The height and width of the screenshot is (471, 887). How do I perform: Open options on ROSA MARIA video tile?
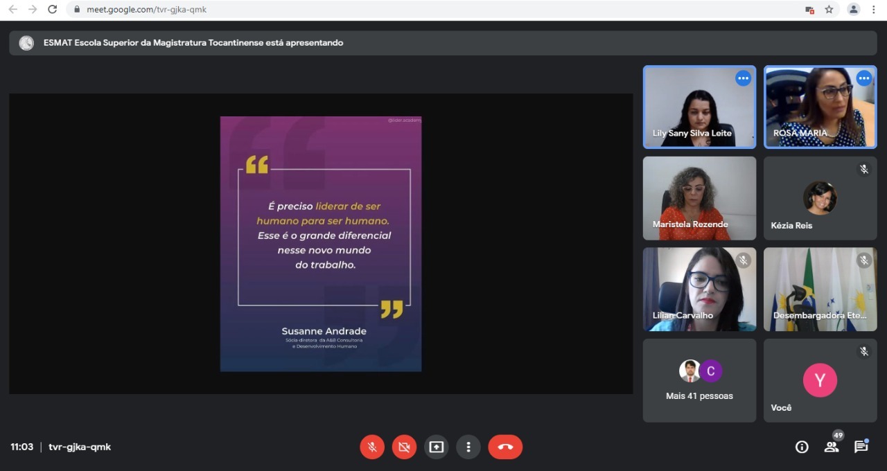(x=863, y=78)
